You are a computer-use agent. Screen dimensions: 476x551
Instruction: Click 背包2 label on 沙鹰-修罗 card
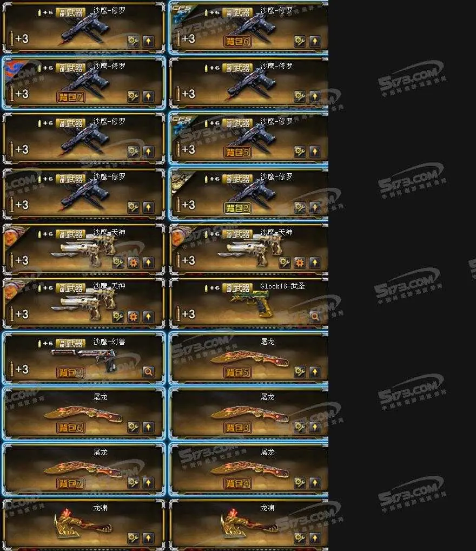237,208
